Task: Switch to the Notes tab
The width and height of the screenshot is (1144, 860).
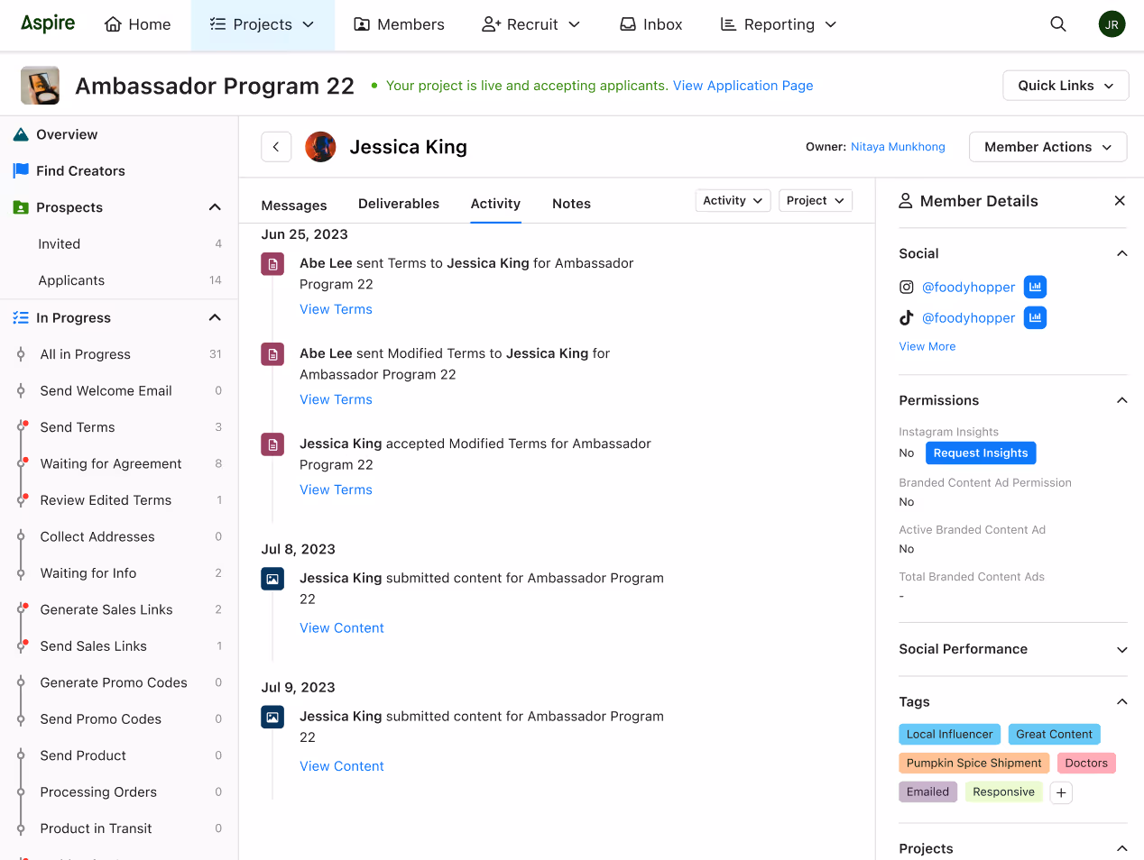Action: (x=571, y=204)
